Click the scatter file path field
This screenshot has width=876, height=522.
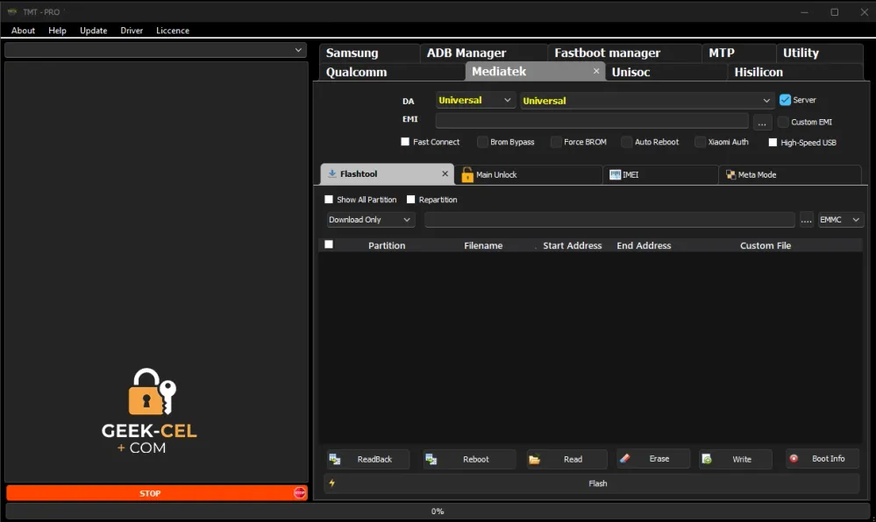tap(609, 220)
